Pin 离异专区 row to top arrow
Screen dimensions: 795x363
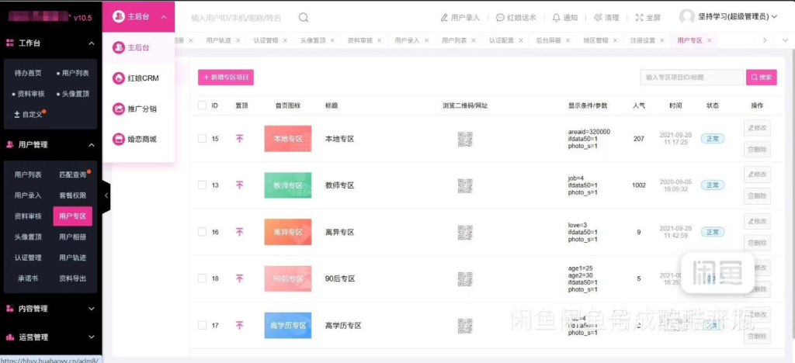click(x=240, y=232)
